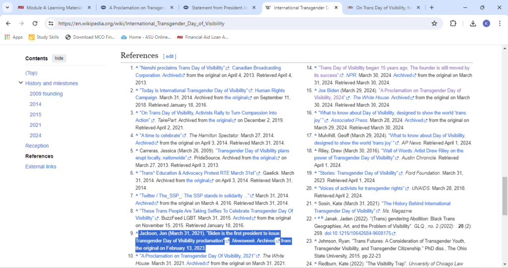Jump up via caret of reference 14

pos(315,67)
